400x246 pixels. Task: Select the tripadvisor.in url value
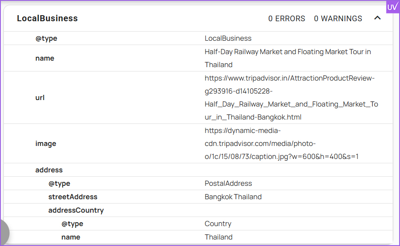pyautogui.click(x=291, y=97)
